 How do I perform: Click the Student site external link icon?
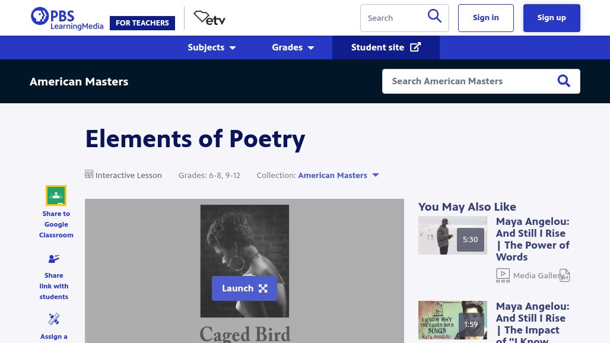pyautogui.click(x=415, y=47)
